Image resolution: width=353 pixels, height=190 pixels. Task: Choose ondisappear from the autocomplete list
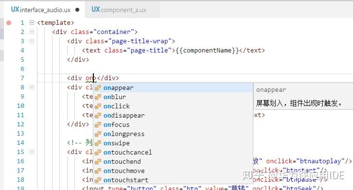coord(173,115)
